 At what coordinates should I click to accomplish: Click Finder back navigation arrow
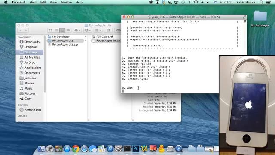pyautogui.click(x=21, y=31)
